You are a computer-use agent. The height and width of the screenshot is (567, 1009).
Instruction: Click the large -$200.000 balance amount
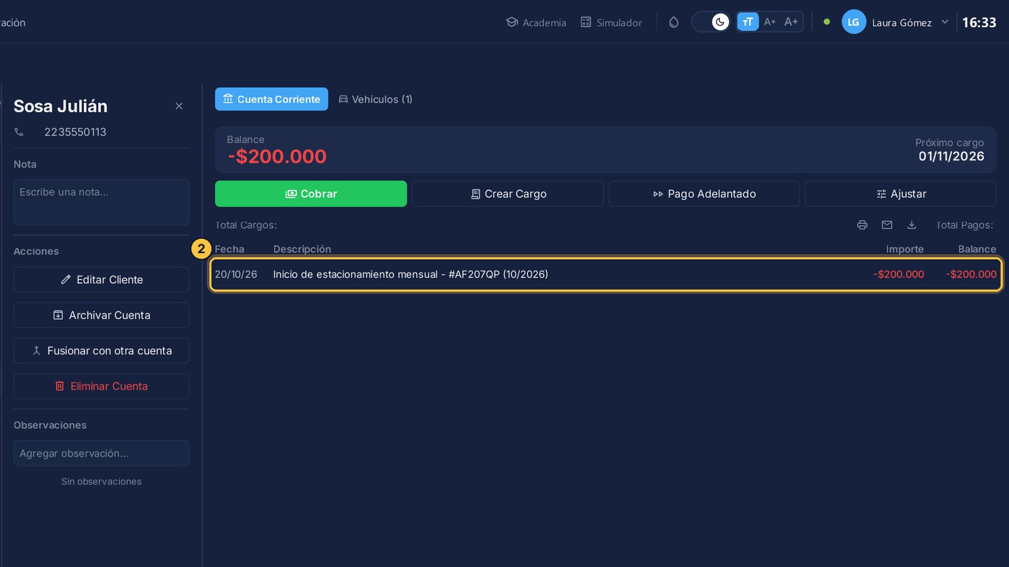pyautogui.click(x=277, y=156)
